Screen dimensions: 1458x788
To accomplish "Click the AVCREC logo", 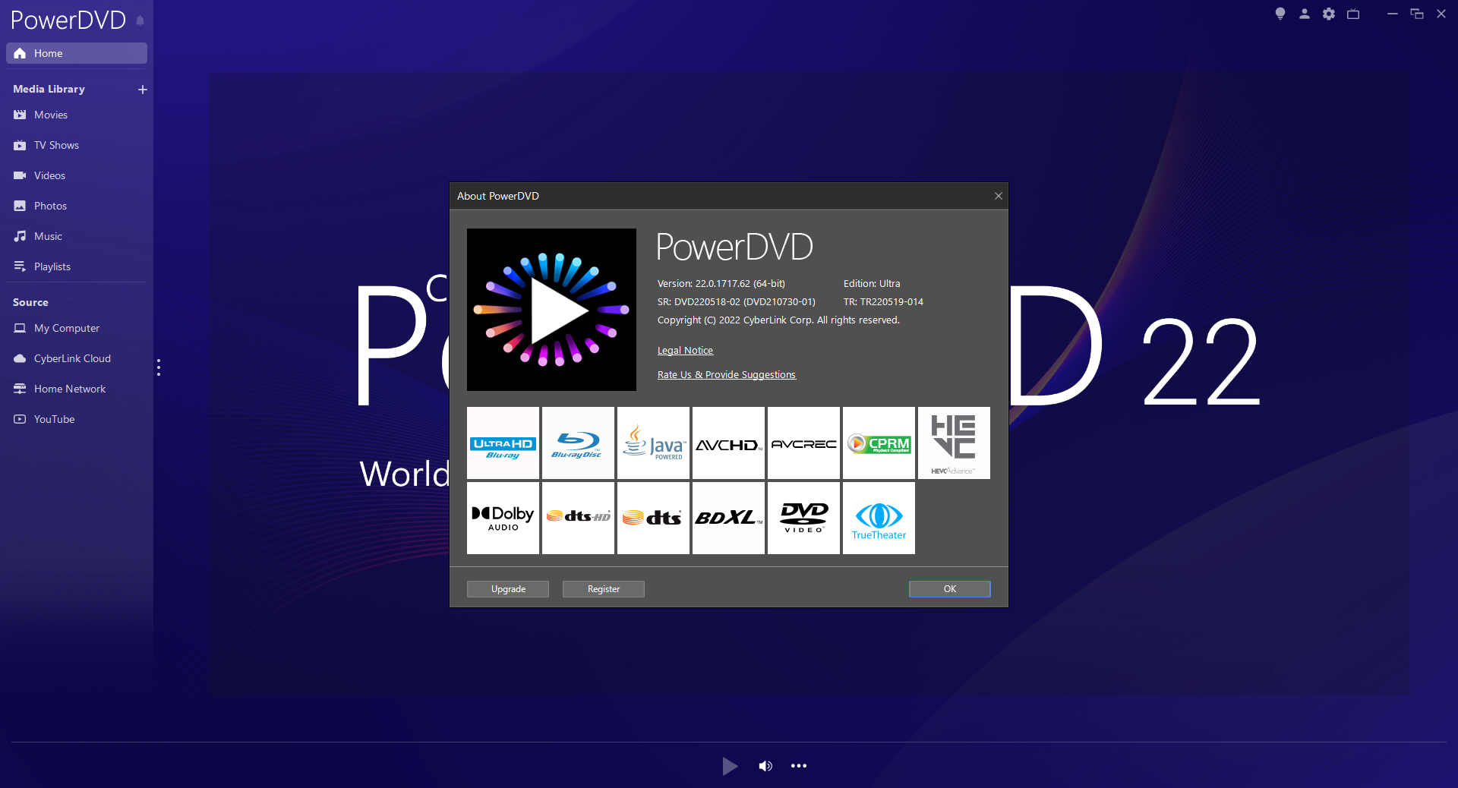I will coord(803,443).
